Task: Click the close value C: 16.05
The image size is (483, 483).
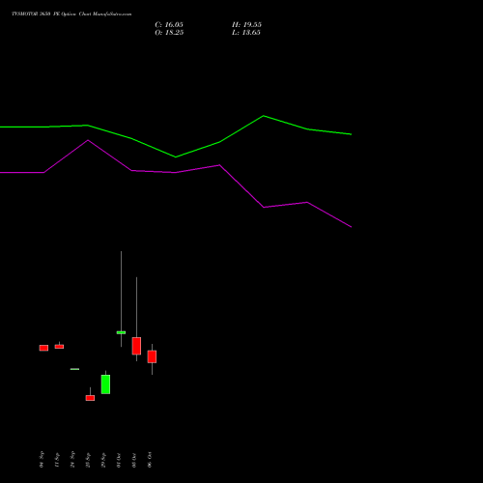Action: click(x=169, y=25)
